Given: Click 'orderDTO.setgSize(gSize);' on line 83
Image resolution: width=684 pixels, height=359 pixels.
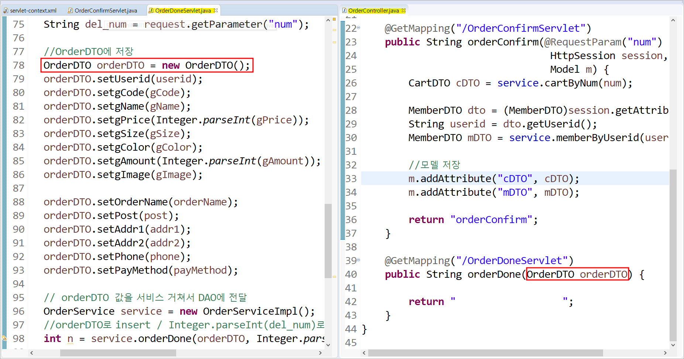Looking at the screenshot, I should (117, 134).
